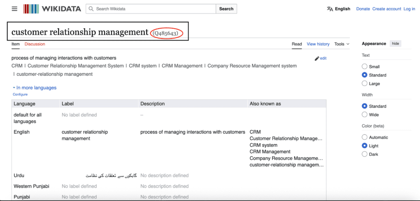Click the Log in link

click(409, 9)
